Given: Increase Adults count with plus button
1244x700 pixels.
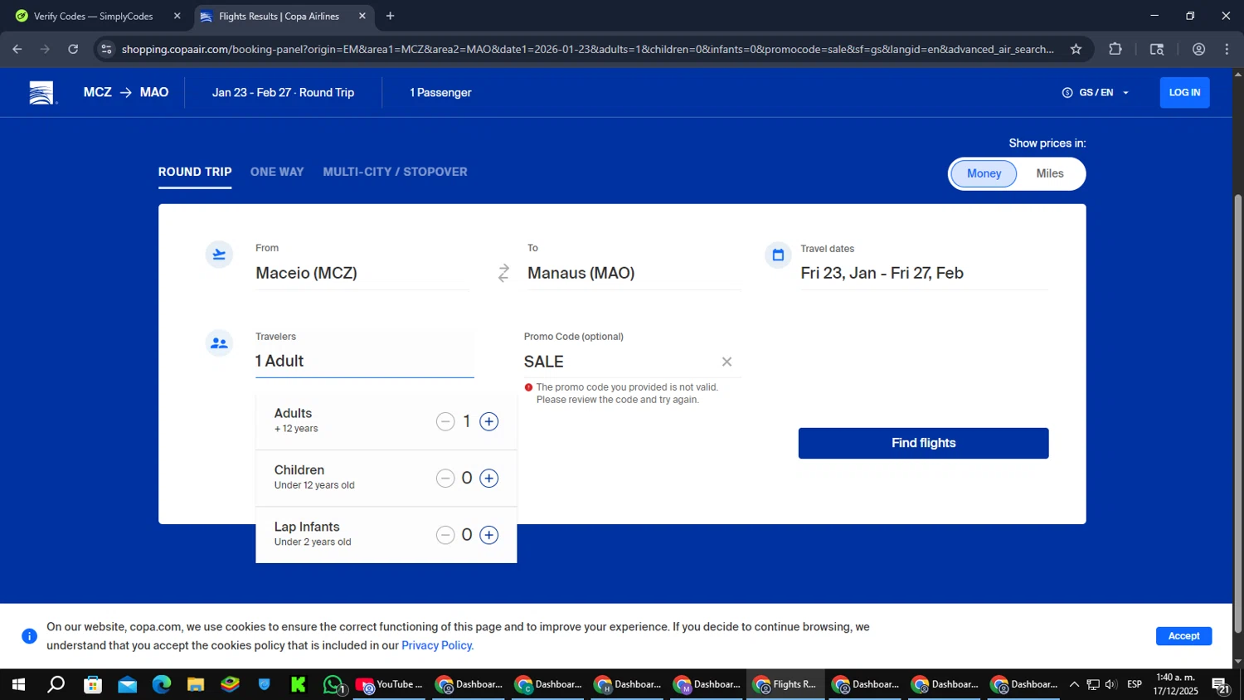Looking at the screenshot, I should point(489,421).
